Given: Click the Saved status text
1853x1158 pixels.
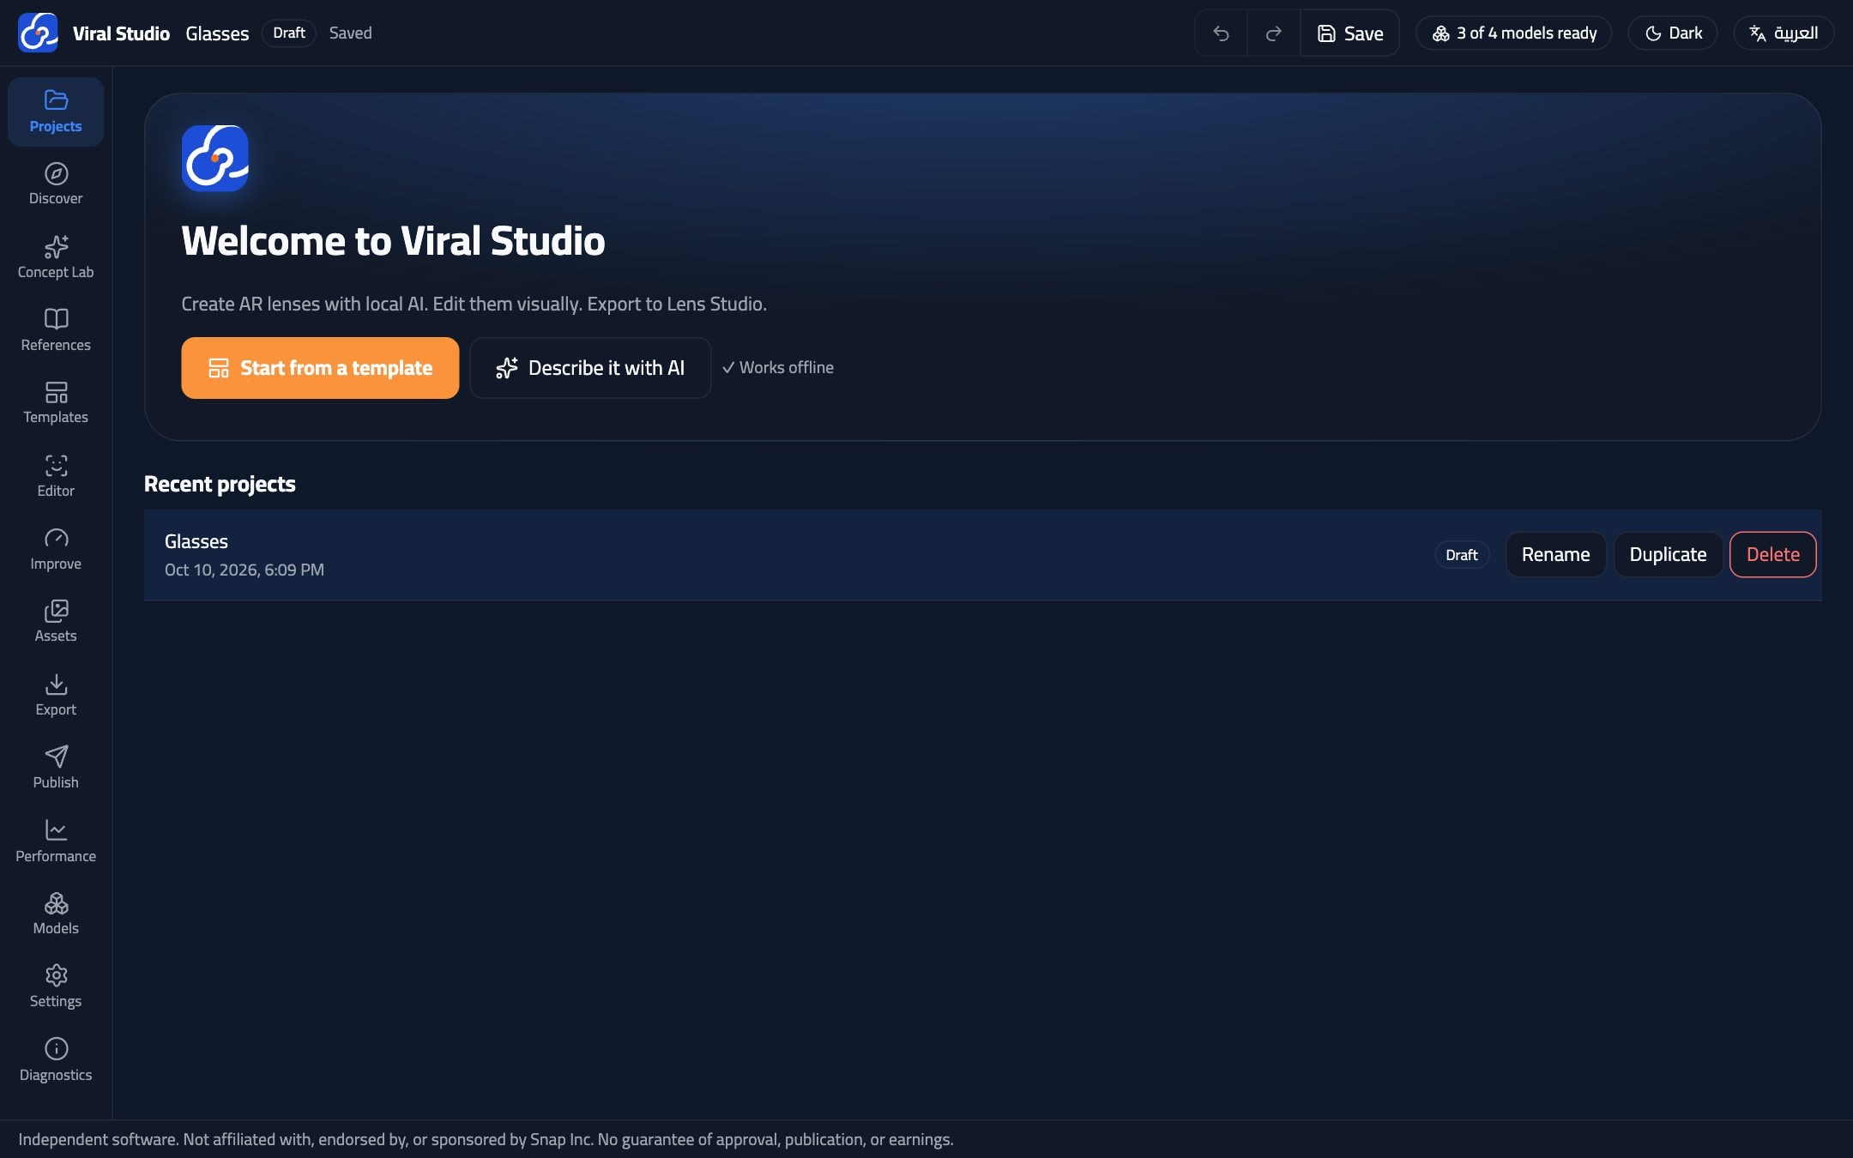Looking at the screenshot, I should click(x=351, y=33).
